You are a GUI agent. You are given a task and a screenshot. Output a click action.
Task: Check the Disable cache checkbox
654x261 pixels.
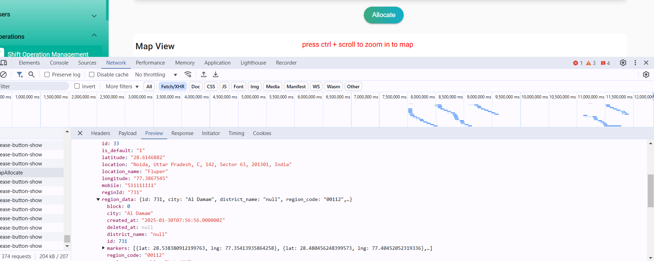(x=92, y=75)
